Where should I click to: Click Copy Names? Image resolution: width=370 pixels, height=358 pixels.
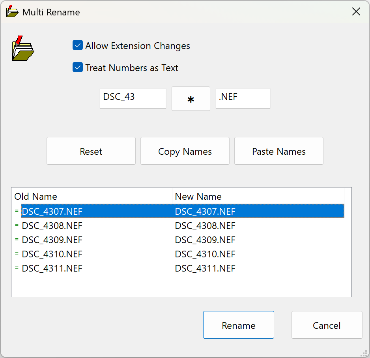[x=185, y=151]
